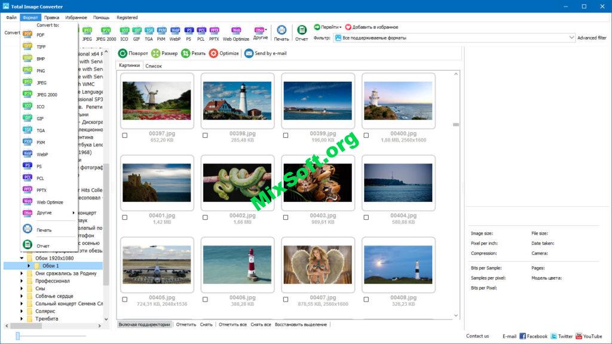Check the box for 00405.jpg
This screenshot has width=612, height=344.
tap(124, 300)
